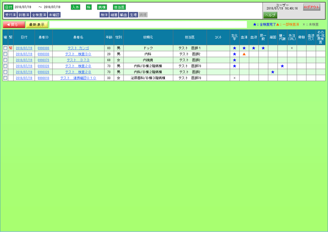Select the 受付済 status filter
The width and height of the screenshot is (328, 232).
point(10,15)
